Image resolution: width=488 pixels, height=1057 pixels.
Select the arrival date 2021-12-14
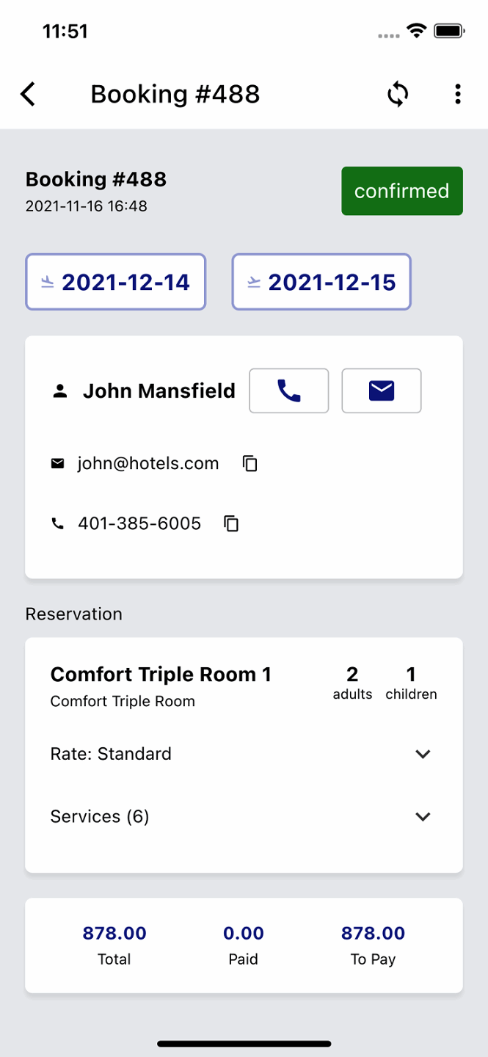116,282
